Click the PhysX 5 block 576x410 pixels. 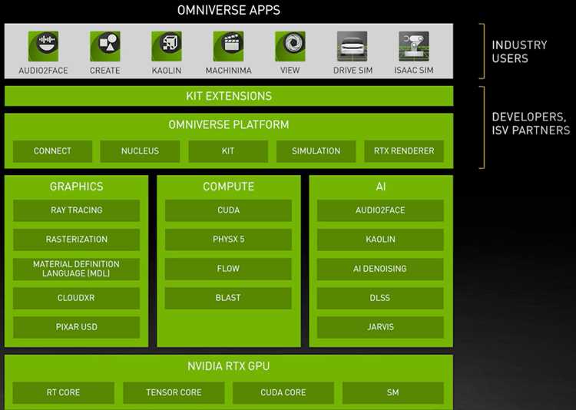point(228,240)
